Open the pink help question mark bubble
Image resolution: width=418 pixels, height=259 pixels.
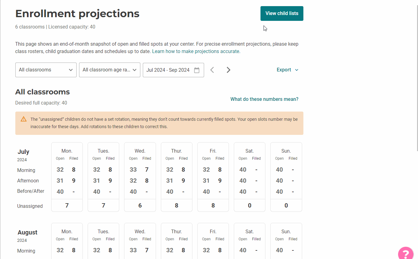click(x=406, y=253)
